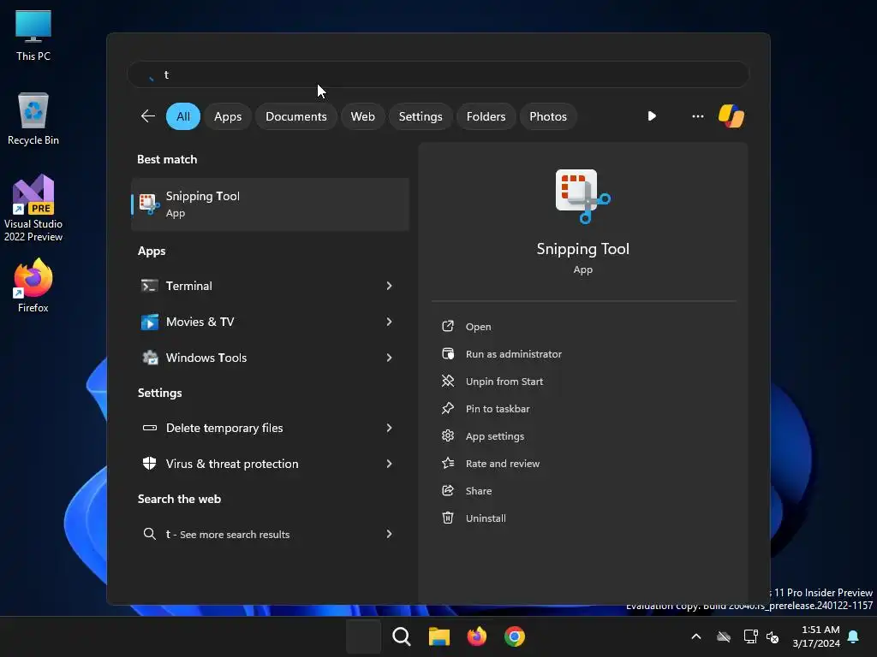
Task: Click the web search magnifier icon beside 't'
Action: point(149,534)
